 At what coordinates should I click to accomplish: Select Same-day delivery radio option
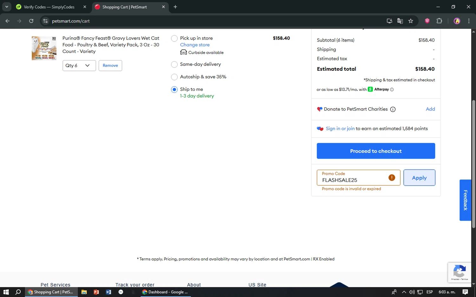(x=174, y=65)
